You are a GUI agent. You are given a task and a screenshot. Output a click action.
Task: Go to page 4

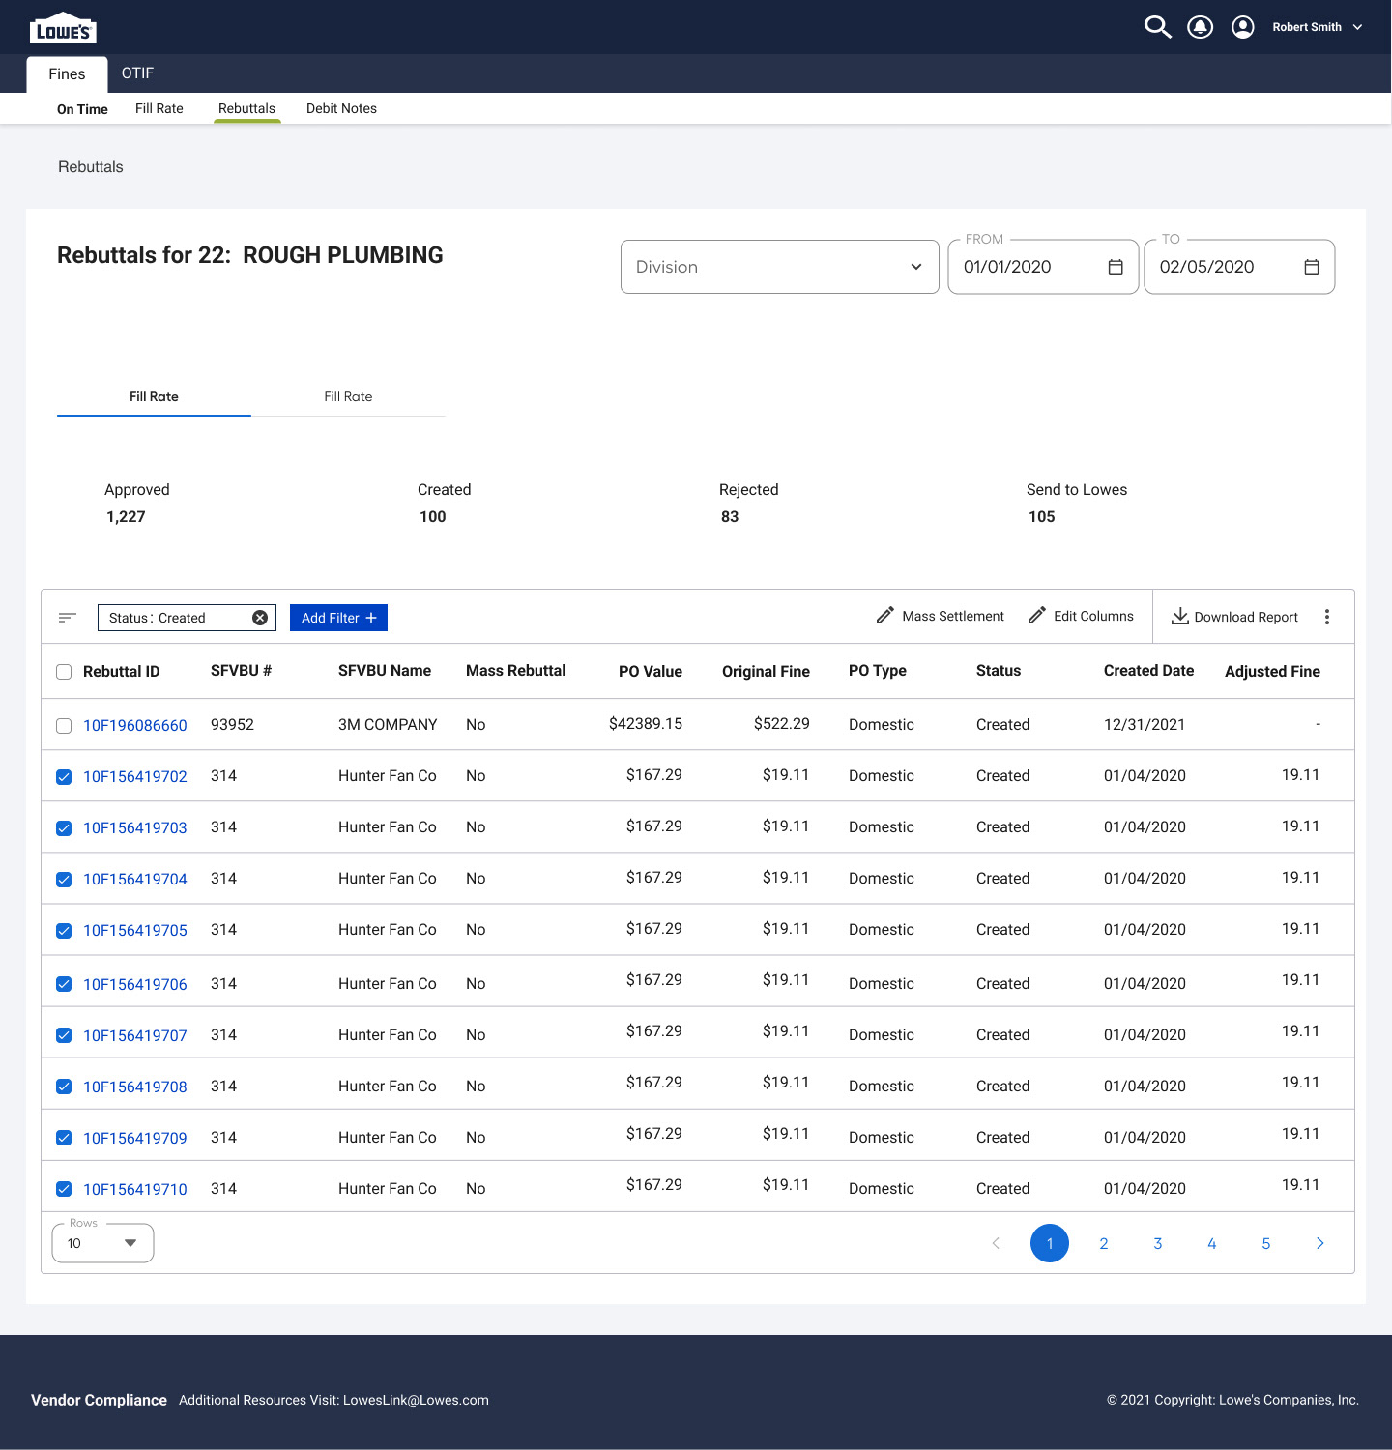(x=1212, y=1244)
